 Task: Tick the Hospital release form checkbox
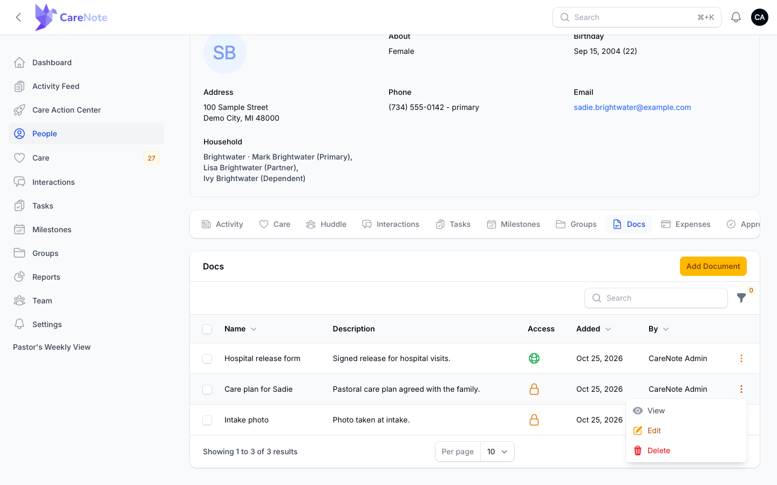[x=207, y=359]
